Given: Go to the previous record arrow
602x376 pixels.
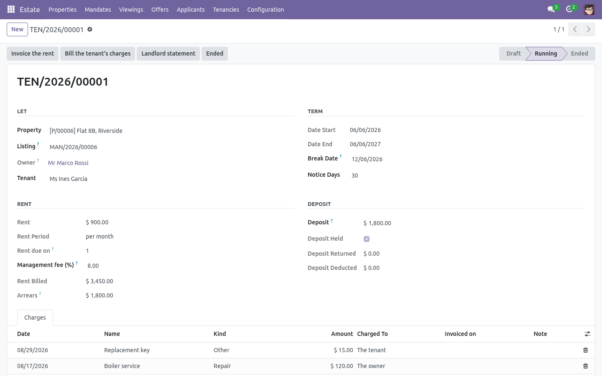Looking at the screenshot, I should click(575, 29).
